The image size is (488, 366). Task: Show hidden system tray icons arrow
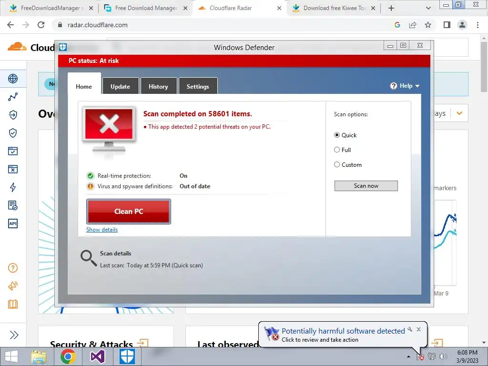408,356
